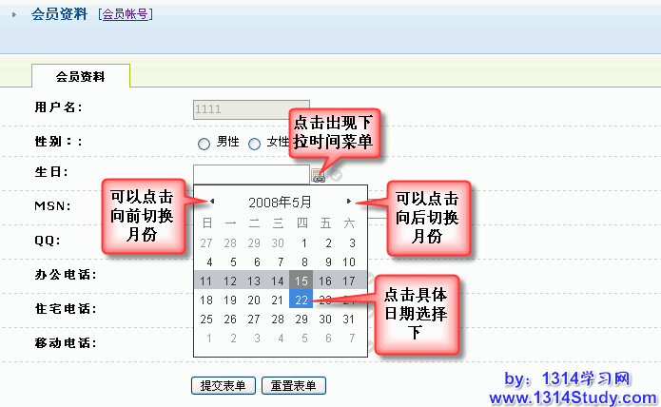This screenshot has width=661, height=407.
Task: Switch to the 会员资料 tab
Action: point(81,77)
